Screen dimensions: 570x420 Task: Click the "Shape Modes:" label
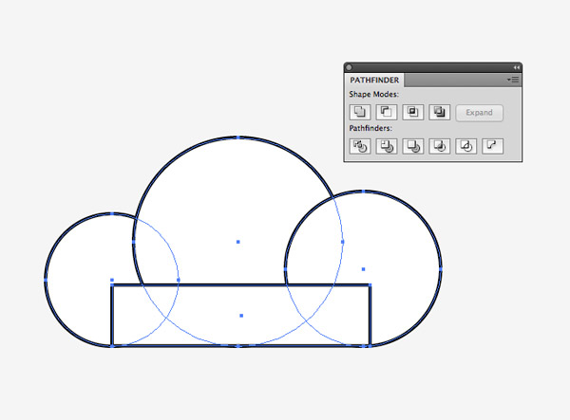click(x=373, y=94)
